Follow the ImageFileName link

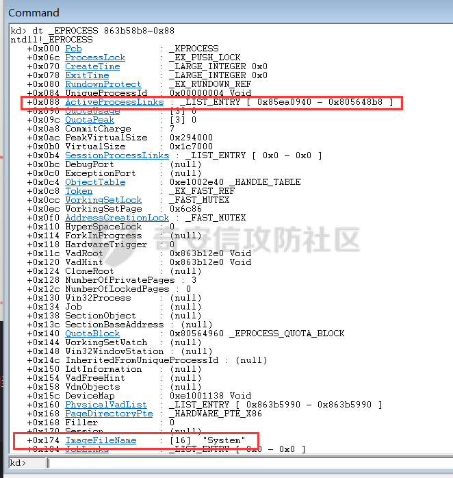click(101, 440)
